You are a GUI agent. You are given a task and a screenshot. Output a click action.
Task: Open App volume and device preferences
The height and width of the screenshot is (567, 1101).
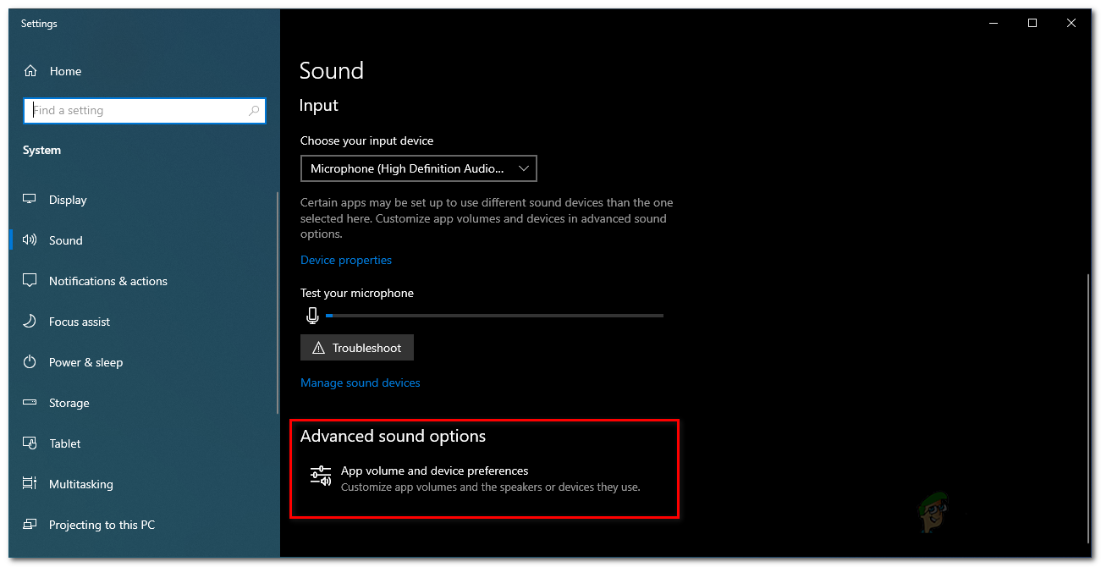point(434,471)
